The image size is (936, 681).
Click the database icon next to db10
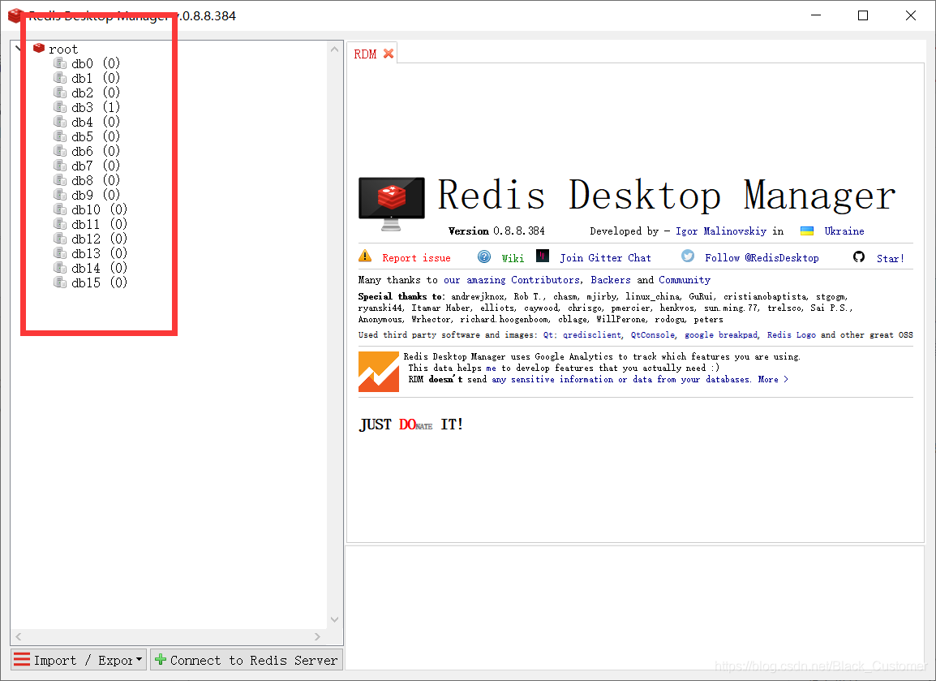click(x=60, y=209)
